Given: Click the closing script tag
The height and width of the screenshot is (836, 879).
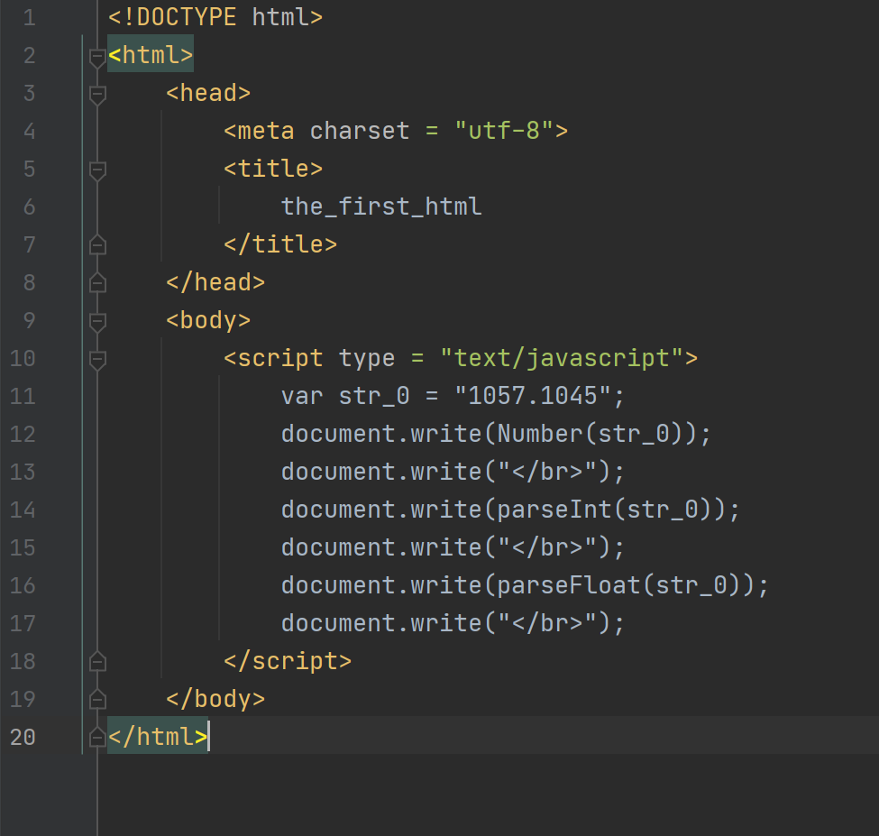Looking at the screenshot, I should coord(288,662).
